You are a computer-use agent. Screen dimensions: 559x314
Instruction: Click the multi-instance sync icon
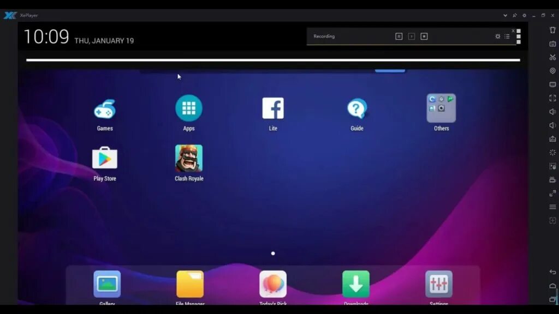point(552,194)
